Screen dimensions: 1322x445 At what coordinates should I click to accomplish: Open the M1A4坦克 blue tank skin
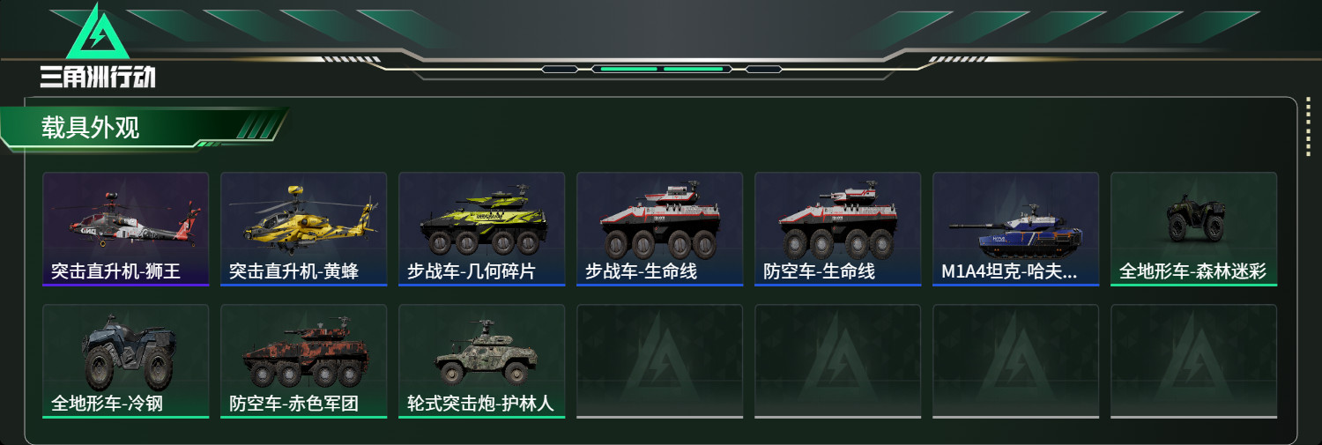tap(1015, 229)
